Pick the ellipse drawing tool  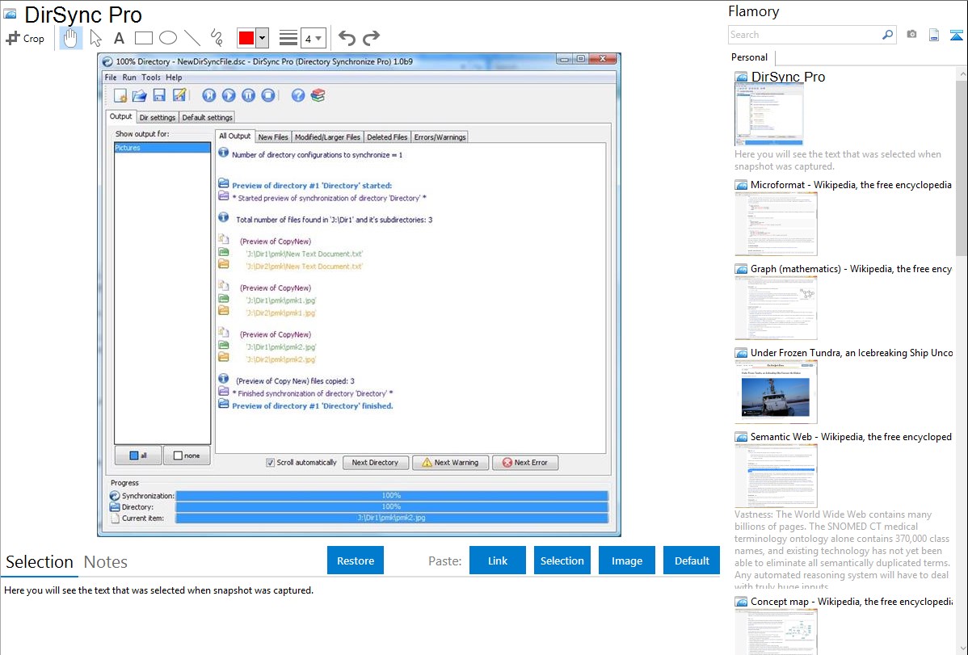coord(168,38)
